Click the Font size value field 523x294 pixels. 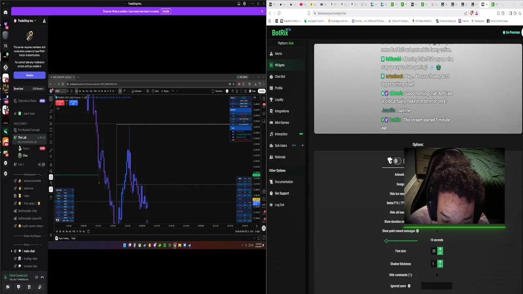[x=434, y=251]
